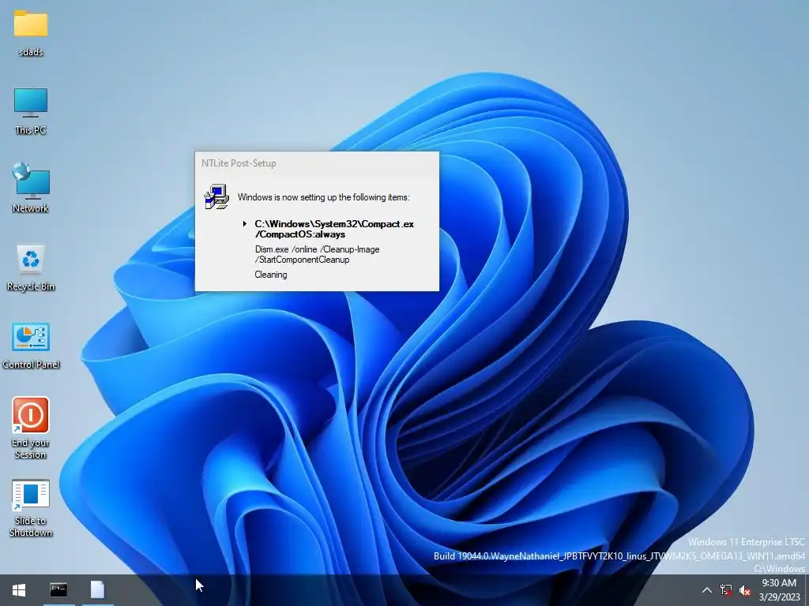Open the blank document taskbar item
Image resolution: width=809 pixels, height=606 pixels.
click(97, 590)
